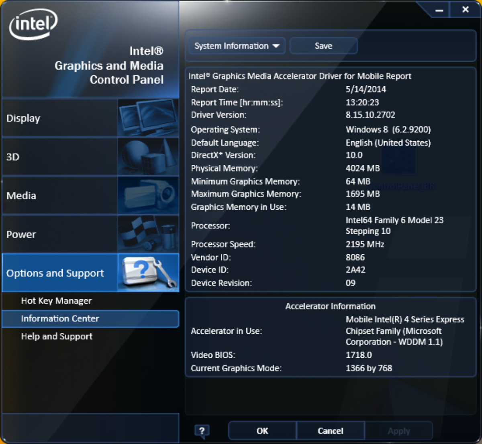The image size is (482, 444).
Task: Open the Display section
Action: click(x=90, y=118)
